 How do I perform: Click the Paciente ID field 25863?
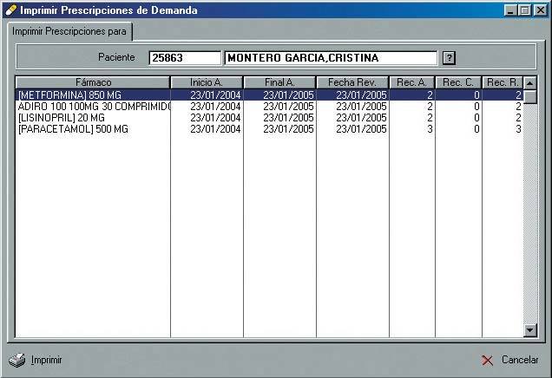coord(185,58)
